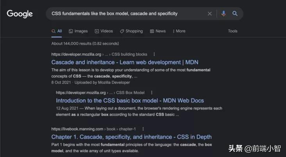
Task: Start voice search with microphone icon
Action: point(223,14)
